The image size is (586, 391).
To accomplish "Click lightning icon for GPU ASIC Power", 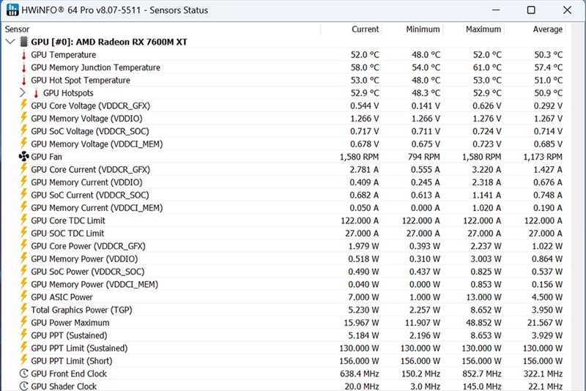I will click(x=23, y=297).
